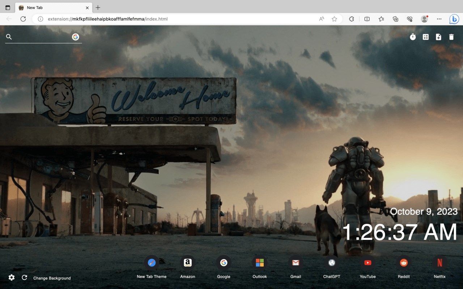Open the Favorites list
463x289 pixels.
pos(381,19)
